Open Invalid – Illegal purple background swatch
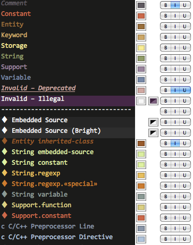 click(x=153, y=101)
